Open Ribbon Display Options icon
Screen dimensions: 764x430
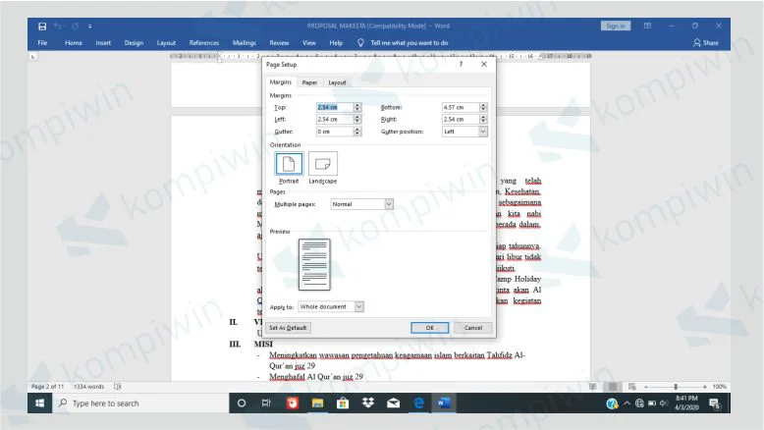point(647,26)
